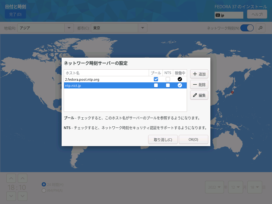
Task: Click working status icon of ntp.nict.jp
Action: click(180, 85)
